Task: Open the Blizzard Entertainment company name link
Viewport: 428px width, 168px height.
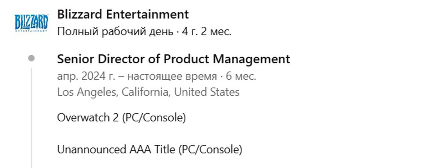Action: point(123,15)
